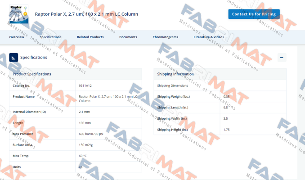Click the Shipping Width (in.) label
Image resolution: width=305 pixels, height=180 pixels.
[172, 118]
